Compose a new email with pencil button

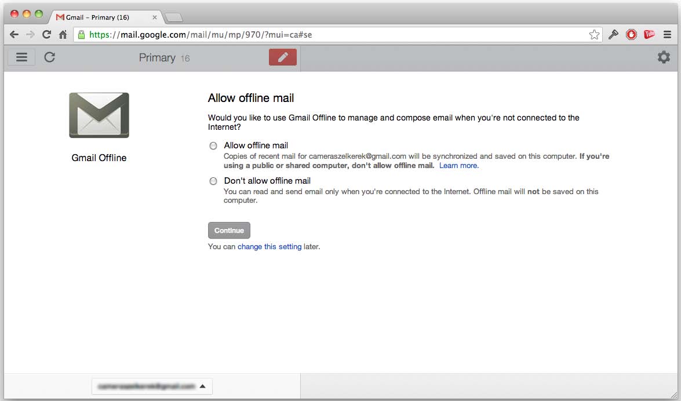pos(283,57)
